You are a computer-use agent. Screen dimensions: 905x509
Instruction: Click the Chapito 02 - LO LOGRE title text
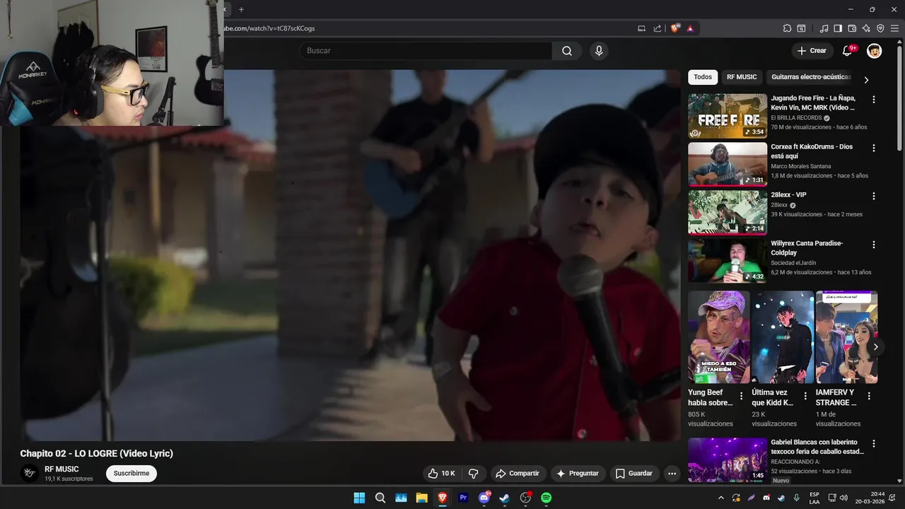coord(97,454)
